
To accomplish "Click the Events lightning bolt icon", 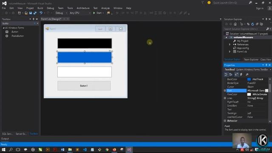I will point(241,74).
